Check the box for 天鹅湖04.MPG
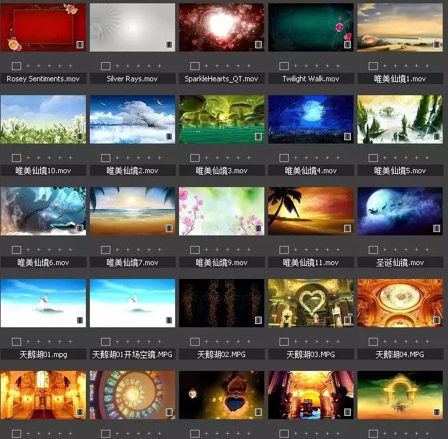 373,342
